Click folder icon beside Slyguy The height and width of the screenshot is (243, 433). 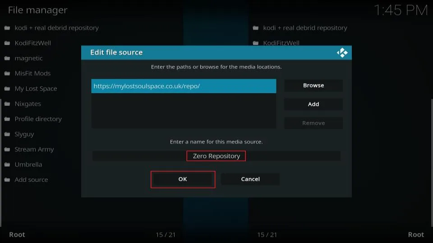tap(7, 134)
